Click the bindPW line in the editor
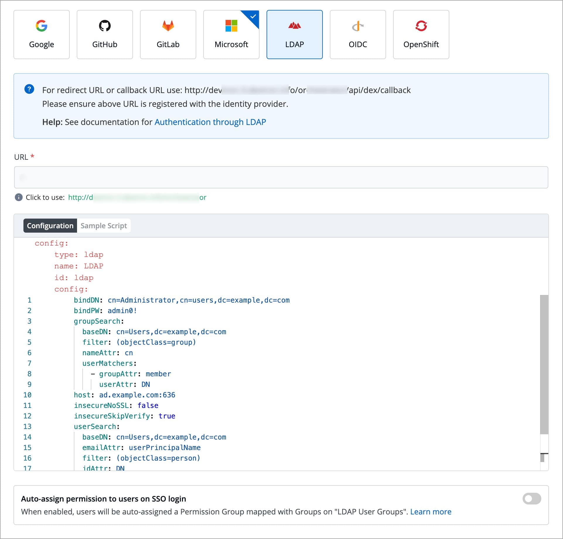The width and height of the screenshot is (563, 539). tap(105, 311)
